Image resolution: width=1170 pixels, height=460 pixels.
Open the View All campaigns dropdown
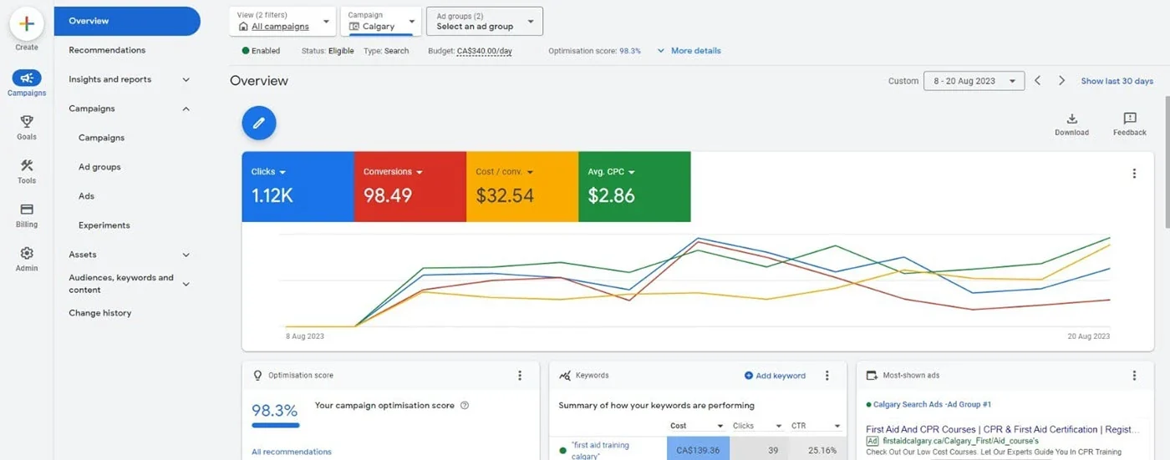282,21
